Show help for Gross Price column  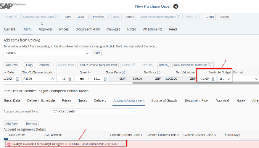[123, 72]
